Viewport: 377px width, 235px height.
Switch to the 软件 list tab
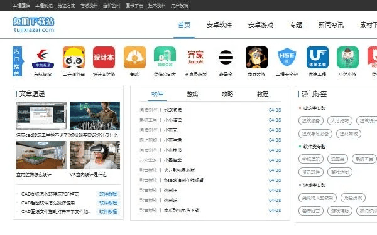pyautogui.click(x=157, y=94)
